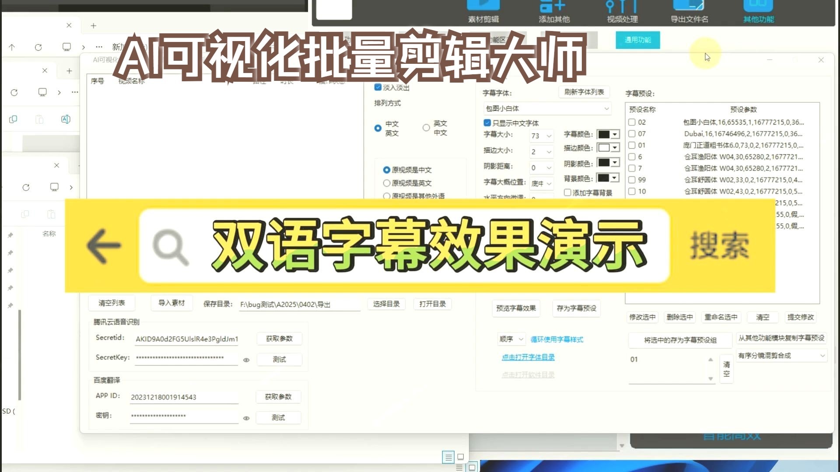Open the 字幕大小 dropdown showing 73
840x472 pixels.
[542, 136]
